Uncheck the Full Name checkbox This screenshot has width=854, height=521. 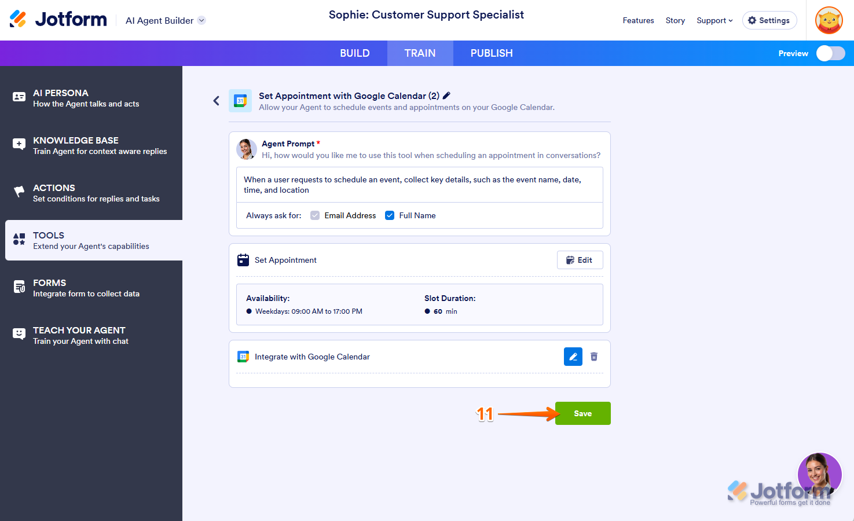[390, 215]
